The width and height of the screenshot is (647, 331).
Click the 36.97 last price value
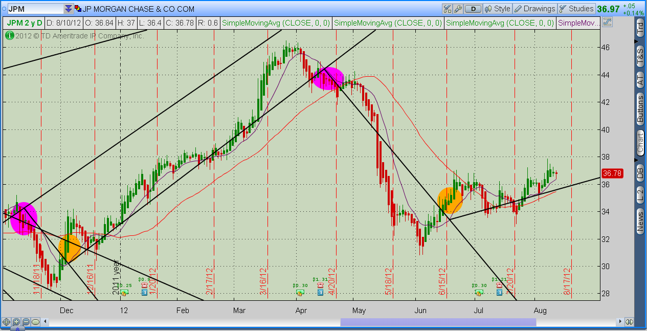608,9
